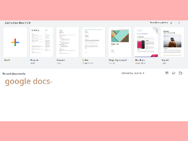This screenshot has width=188, height=141.
Task: Click the Brochure label under template
Action: (x=140, y=60)
